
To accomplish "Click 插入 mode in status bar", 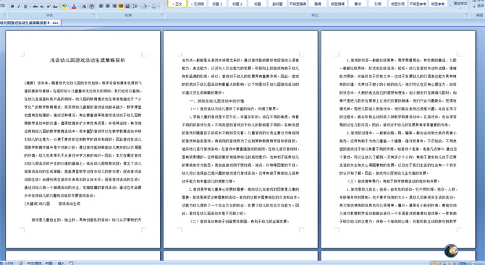I will click(61, 263).
